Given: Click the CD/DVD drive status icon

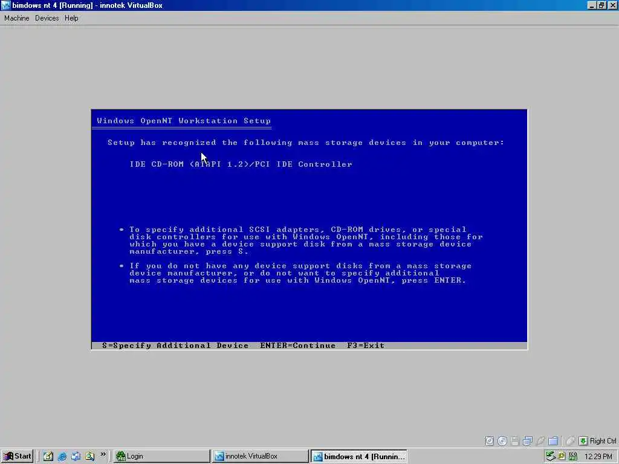Looking at the screenshot, I should tap(502, 440).
